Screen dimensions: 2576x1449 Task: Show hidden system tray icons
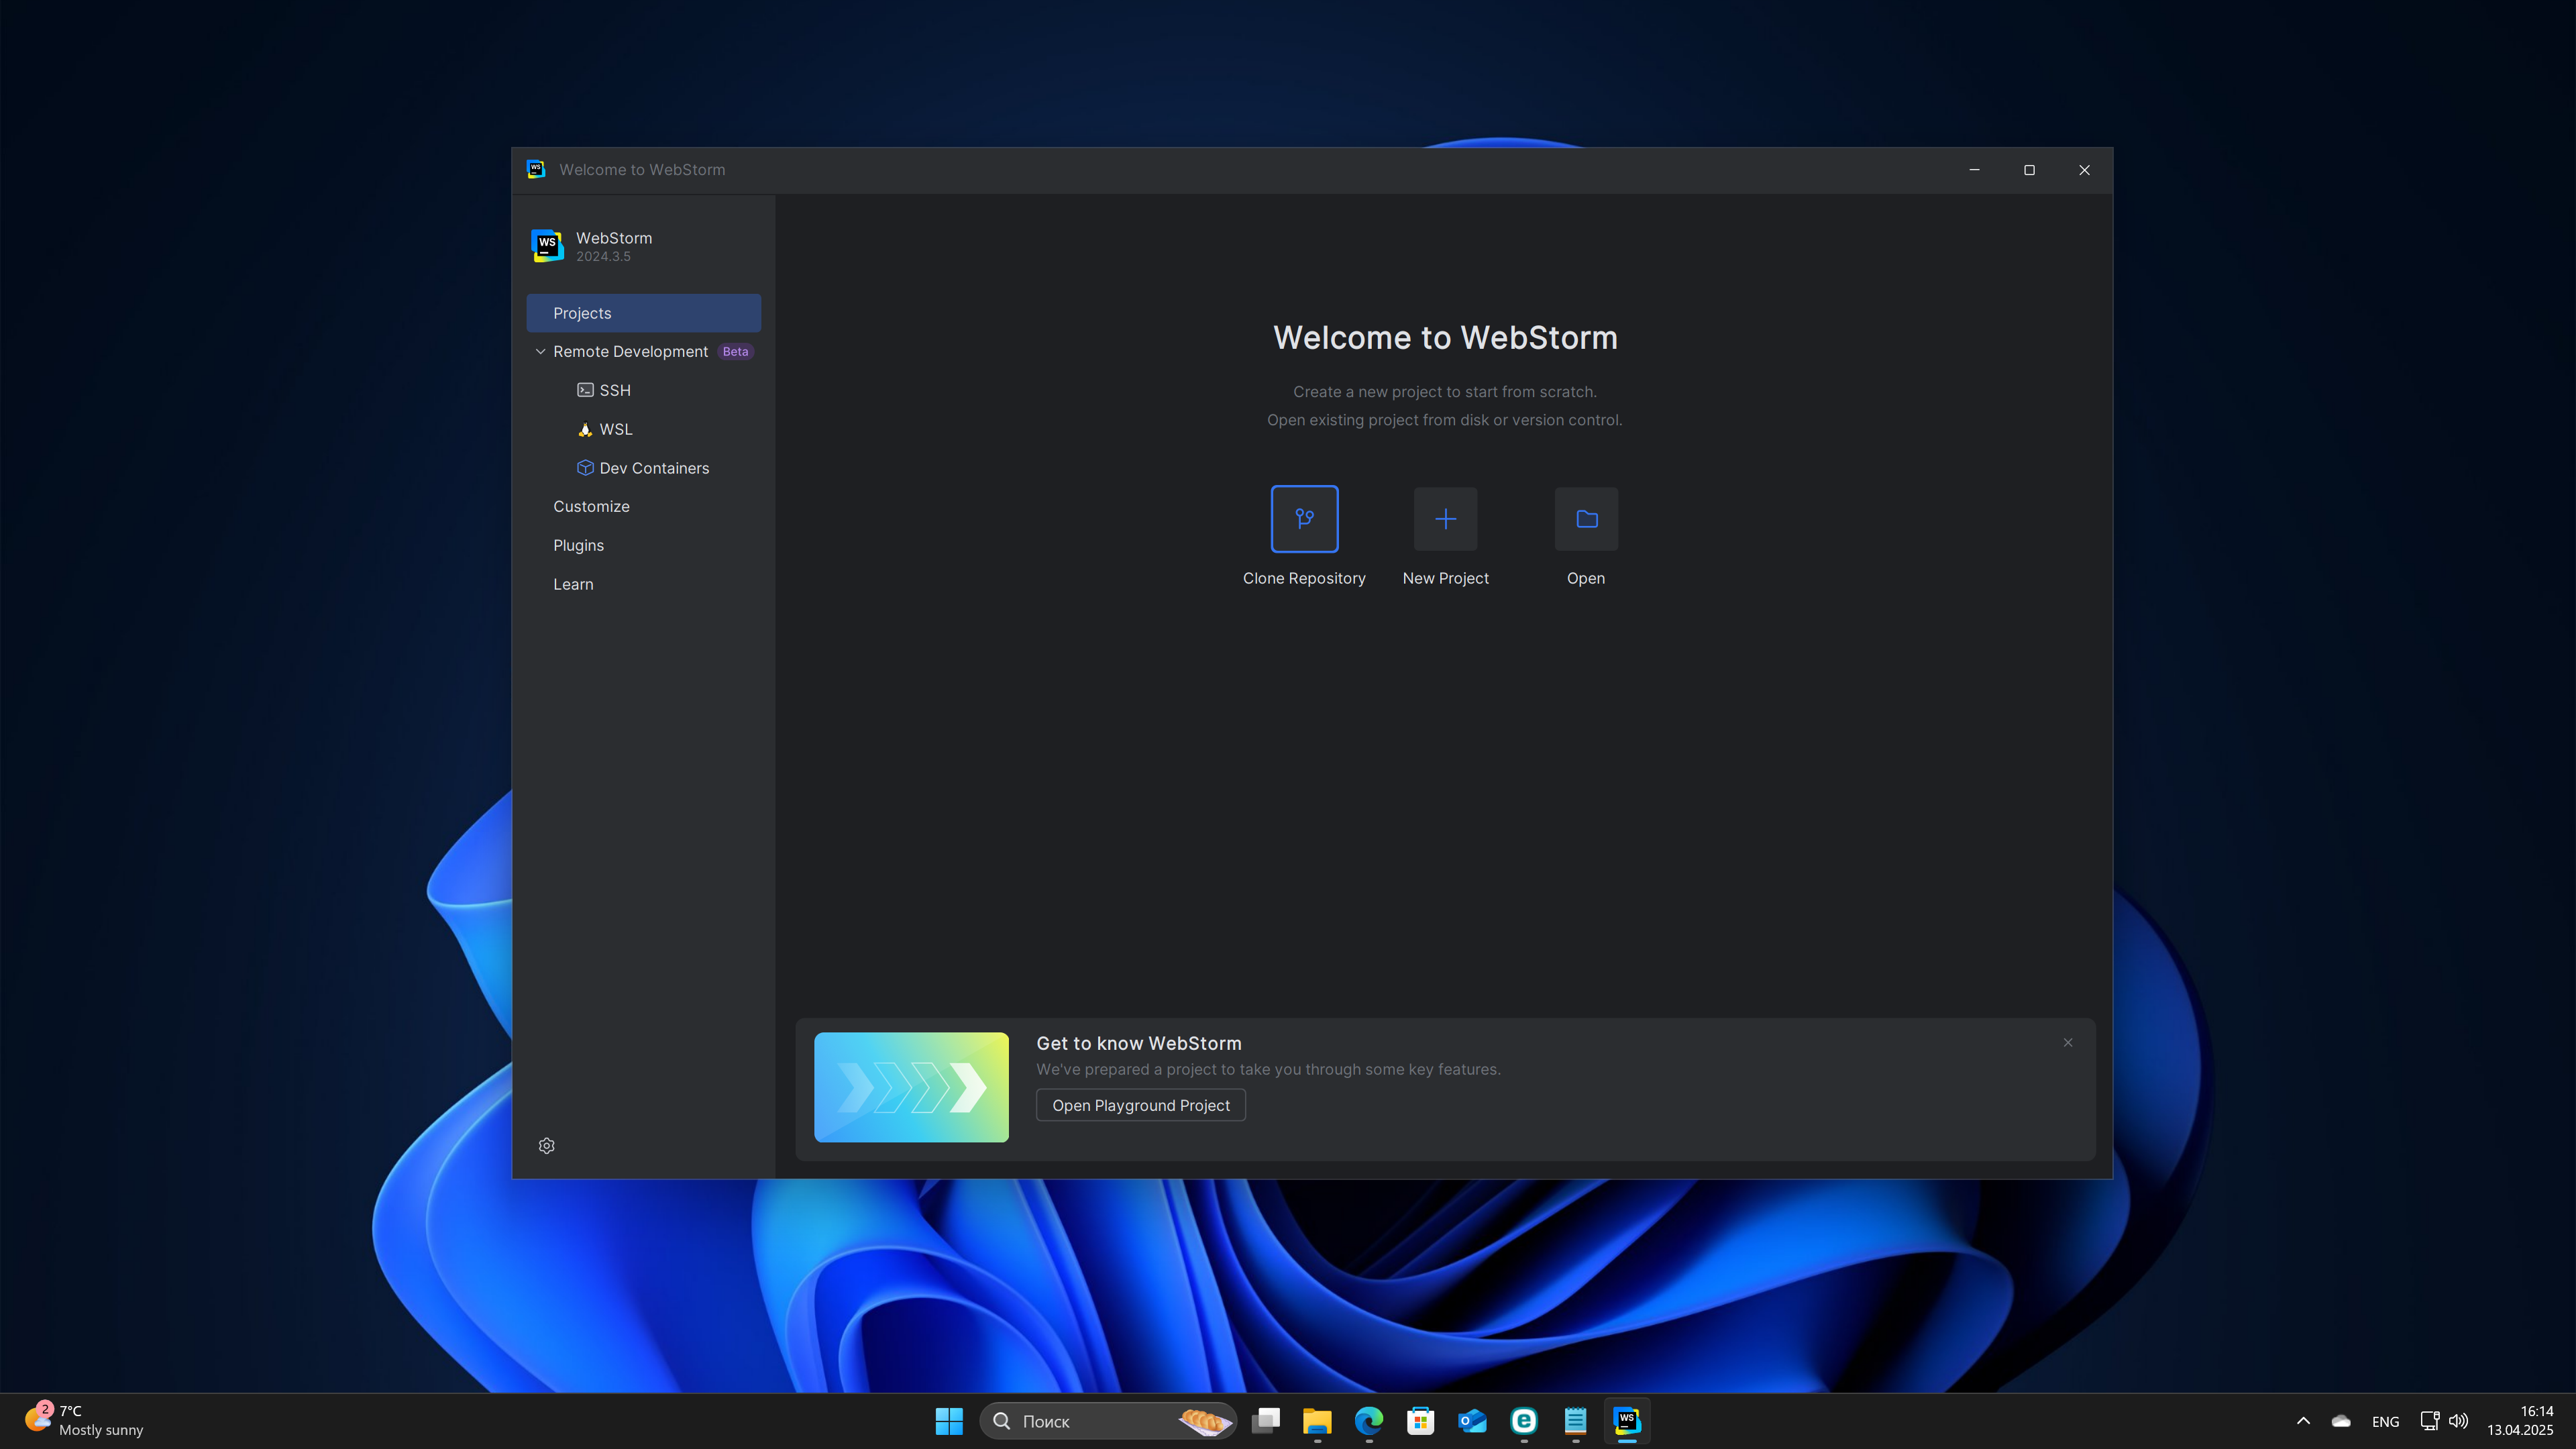tap(2303, 1420)
